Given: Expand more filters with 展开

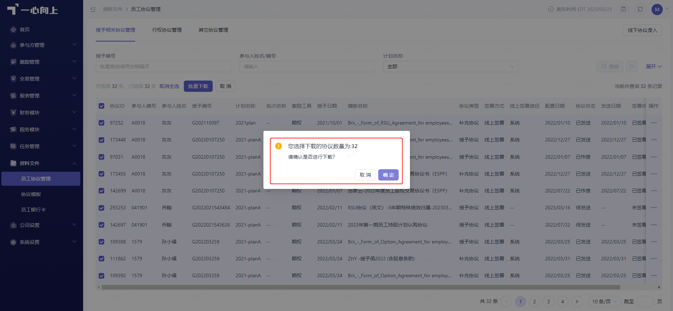Looking at the screenshot, I should [654, 66].
